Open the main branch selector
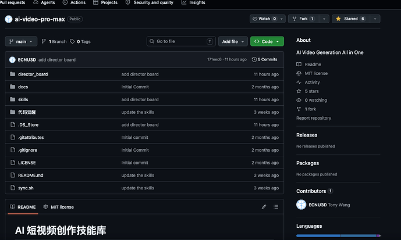 (21, 41)
